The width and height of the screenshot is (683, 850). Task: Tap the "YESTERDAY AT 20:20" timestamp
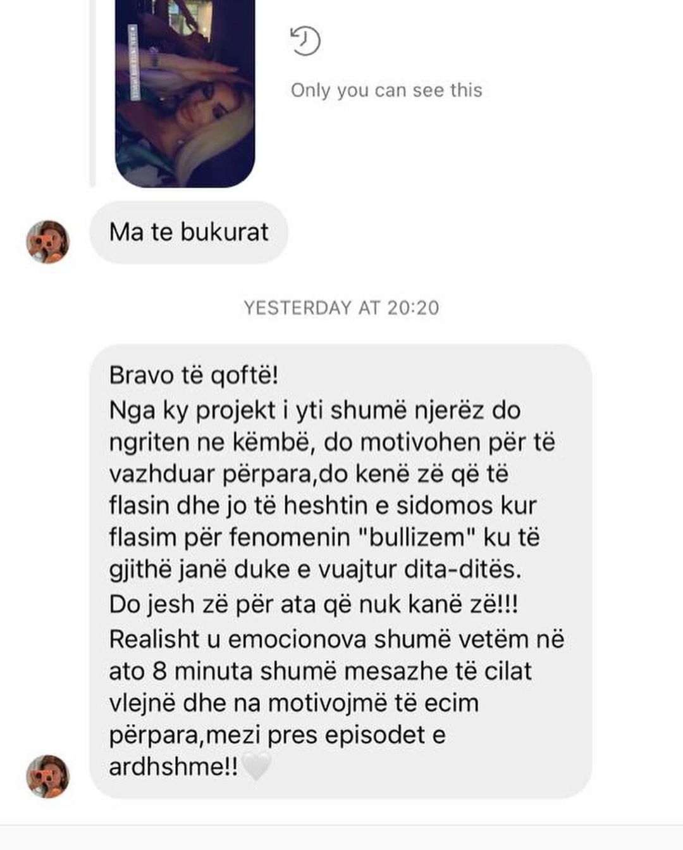[341, 308]
